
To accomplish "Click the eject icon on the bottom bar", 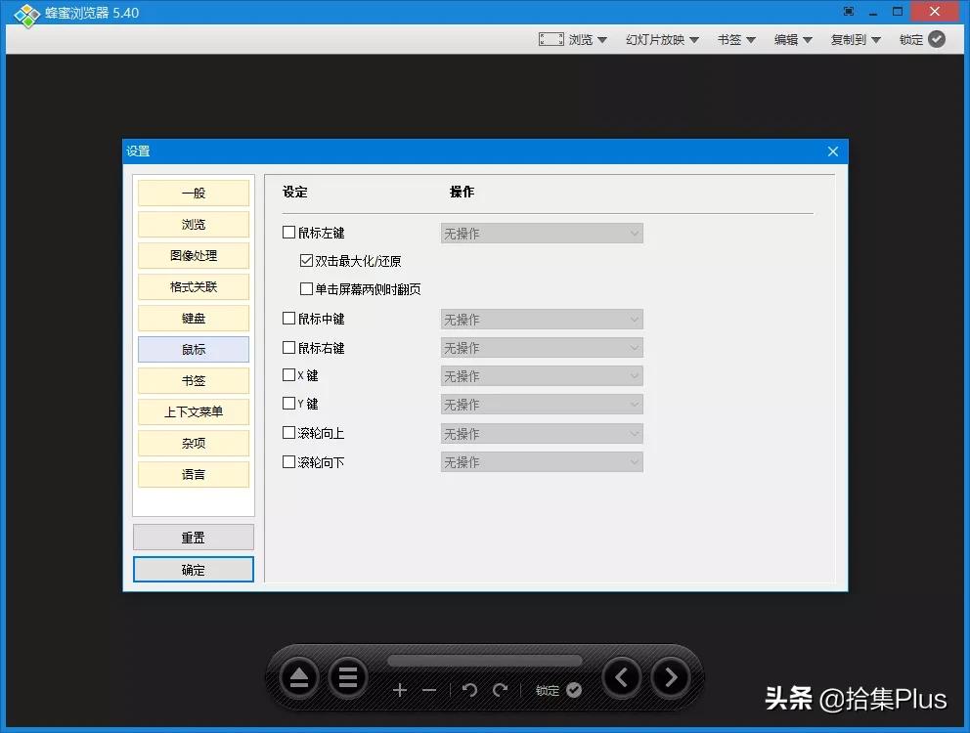I will coord(299,676).
